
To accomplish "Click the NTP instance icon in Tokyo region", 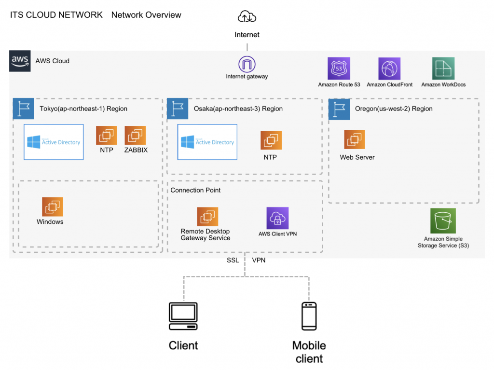I will 107,136.
